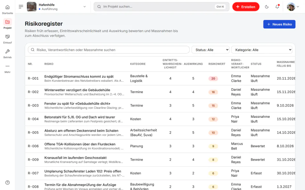Image resolution: width=305 pixels, height=190 pixels.
Task: Open the Einkauf handshake icon
Action: 7,37
